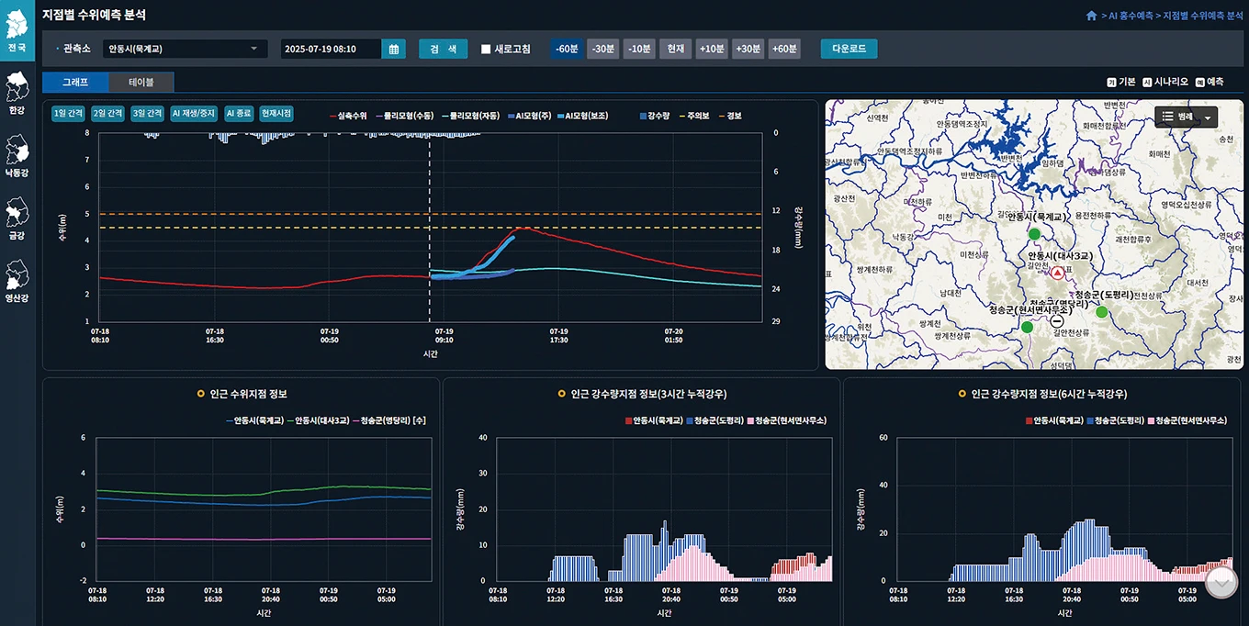Click the home icon in the breadcrumb
Image resolution: width=1249 pixels, height=626 pixels.
tap(1091, 16)
